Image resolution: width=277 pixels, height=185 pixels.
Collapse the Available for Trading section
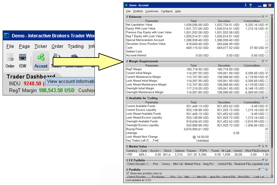pos(127,98)
